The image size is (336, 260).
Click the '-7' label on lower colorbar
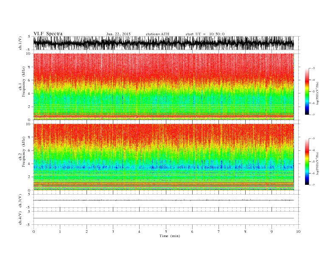[x=313, y=185]
